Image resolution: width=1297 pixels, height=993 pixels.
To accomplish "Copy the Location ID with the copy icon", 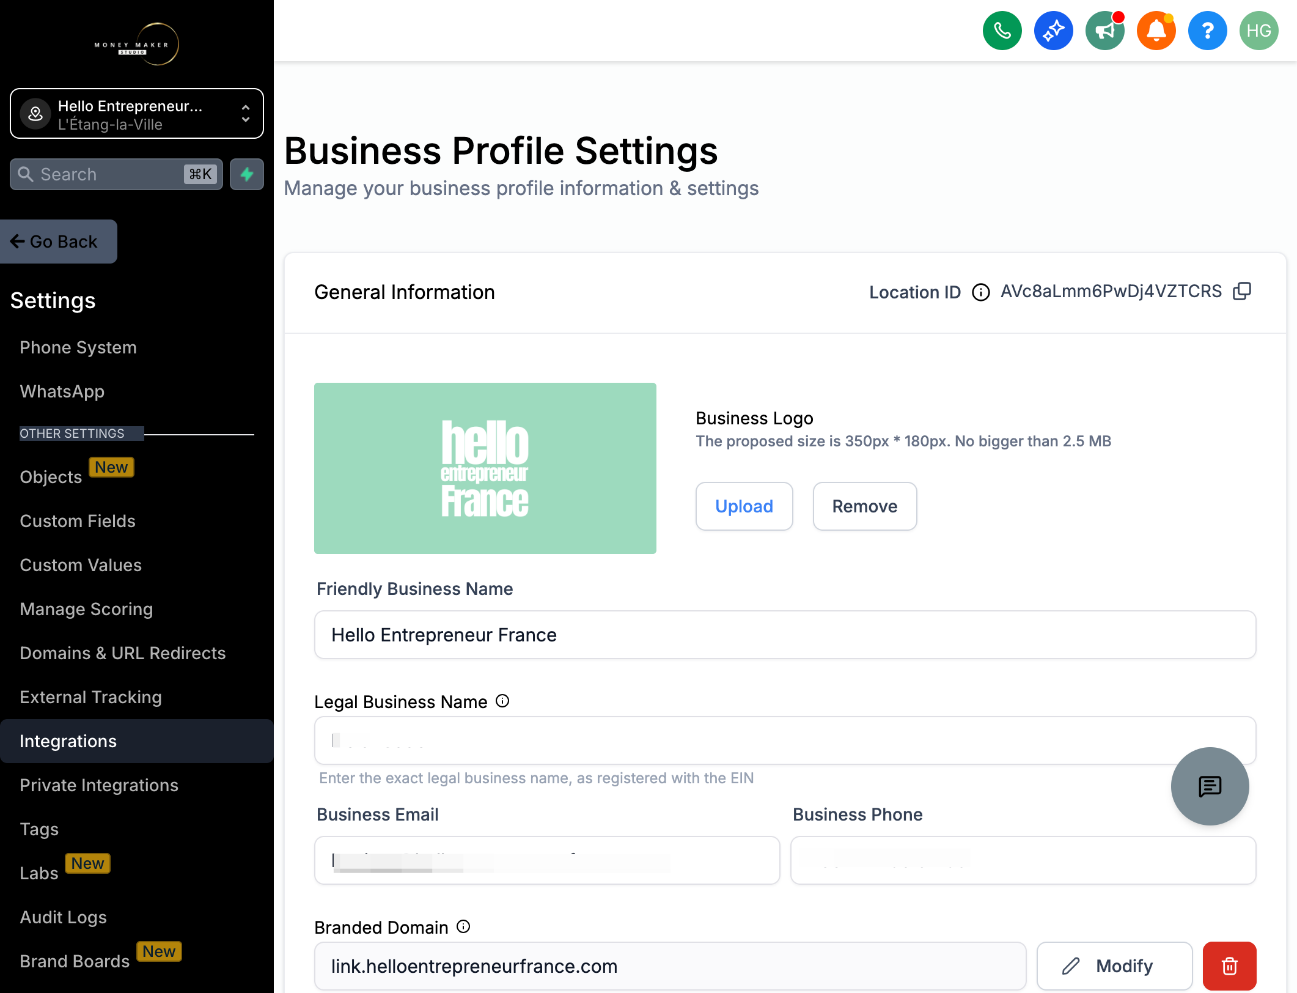I will tap(1242, 291).
